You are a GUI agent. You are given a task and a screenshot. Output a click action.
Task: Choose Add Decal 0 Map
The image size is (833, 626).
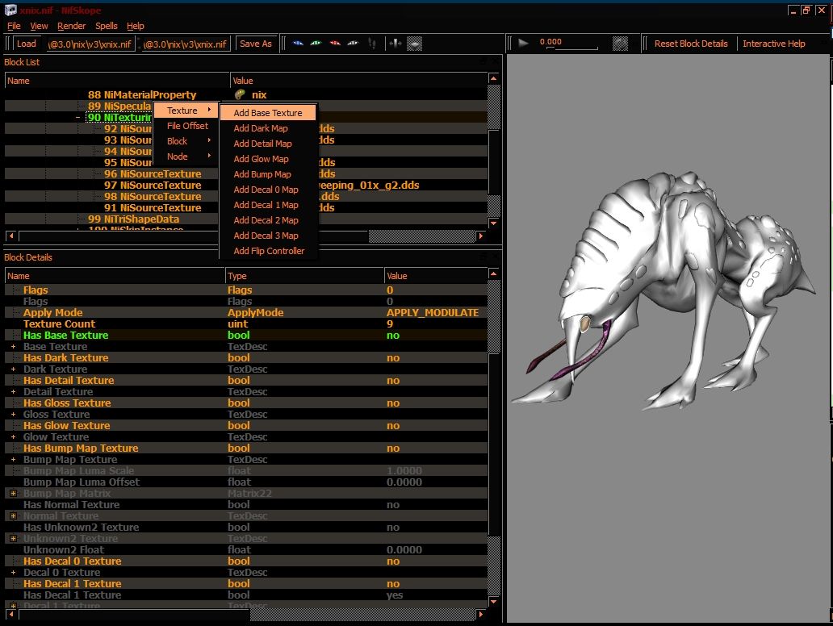tap(266, 190)
